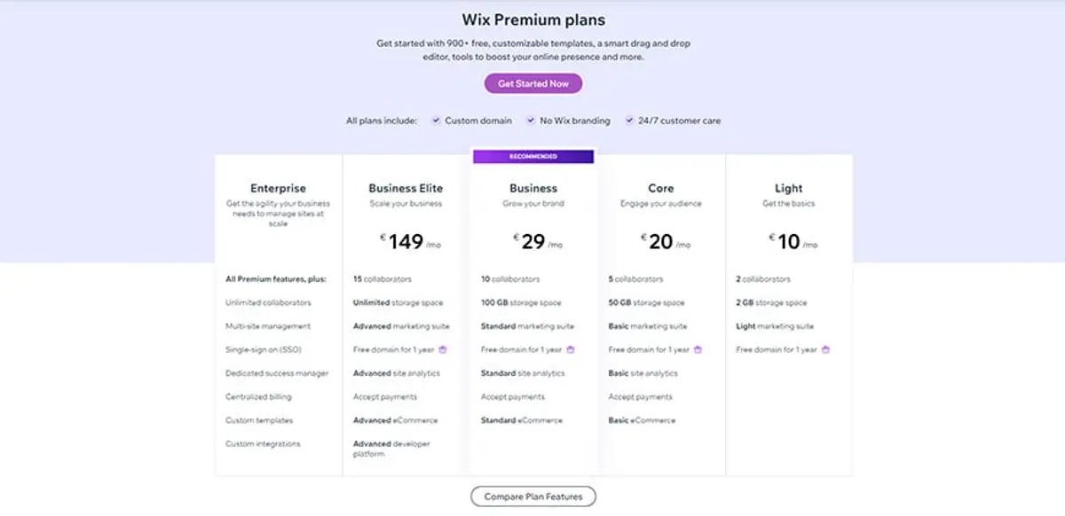
Task: Click the Wix Premium plans page heading
Action: click(532, 20)
